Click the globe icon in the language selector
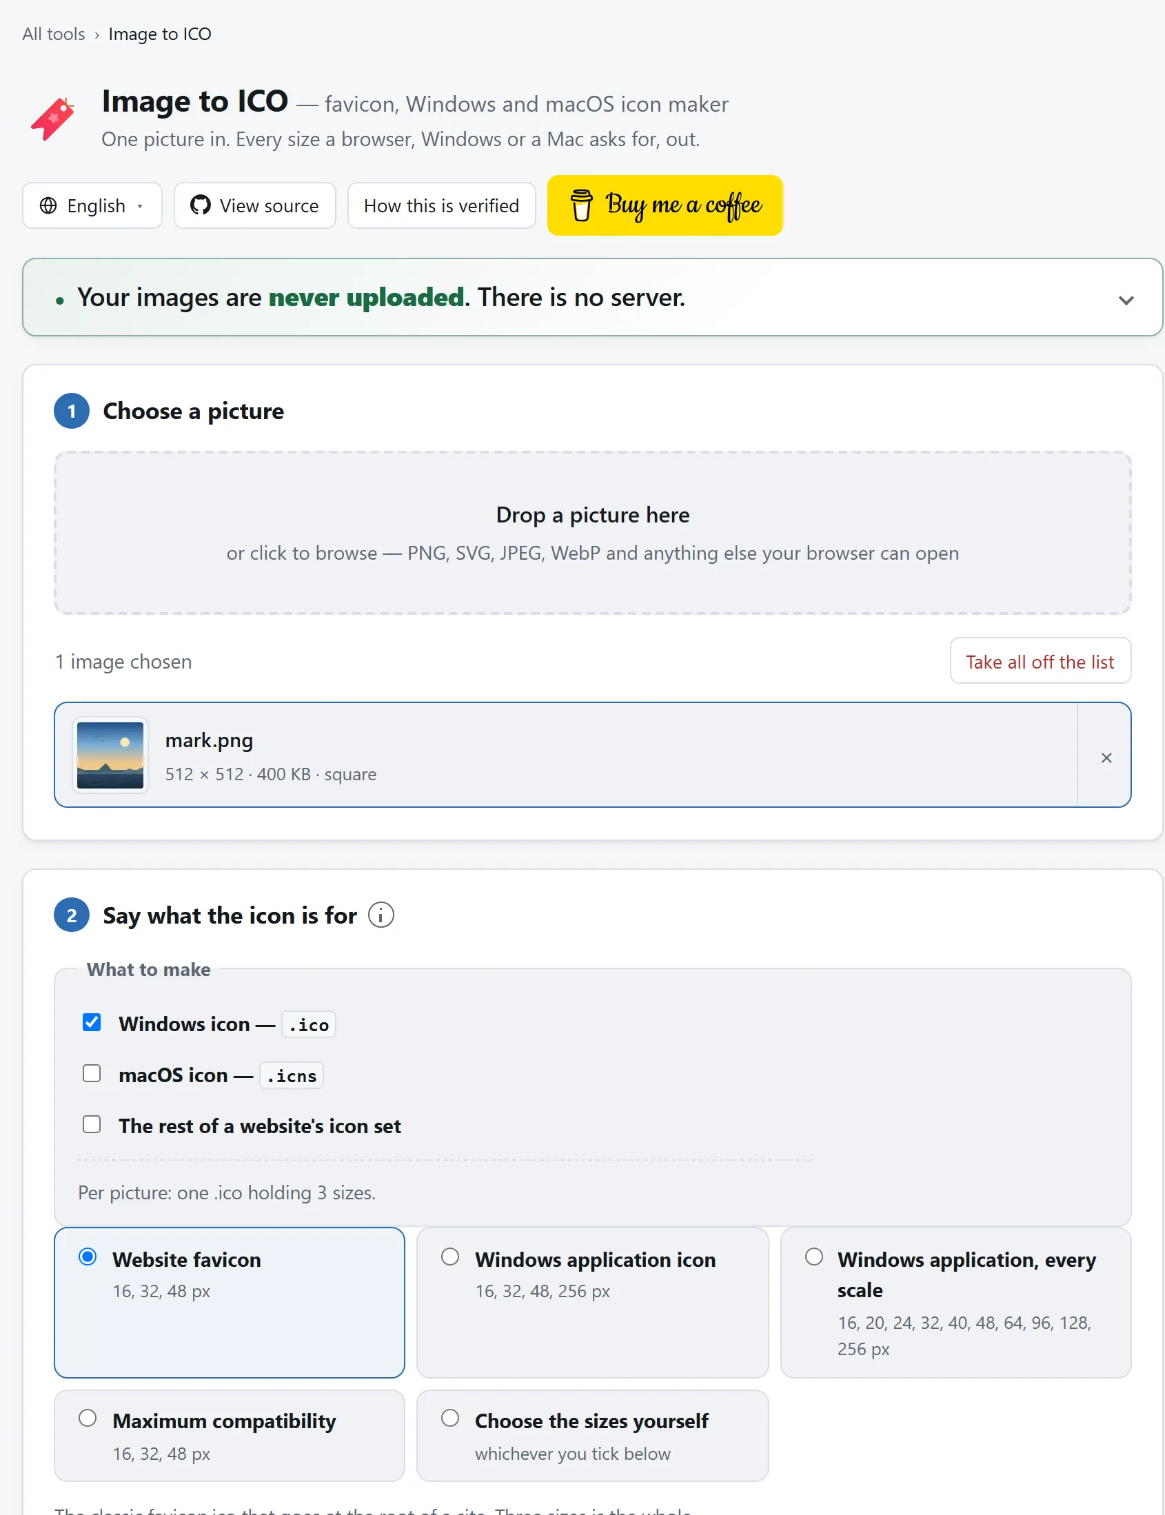The width and height of the screenshot is (1165, 1515). point(48,206)
